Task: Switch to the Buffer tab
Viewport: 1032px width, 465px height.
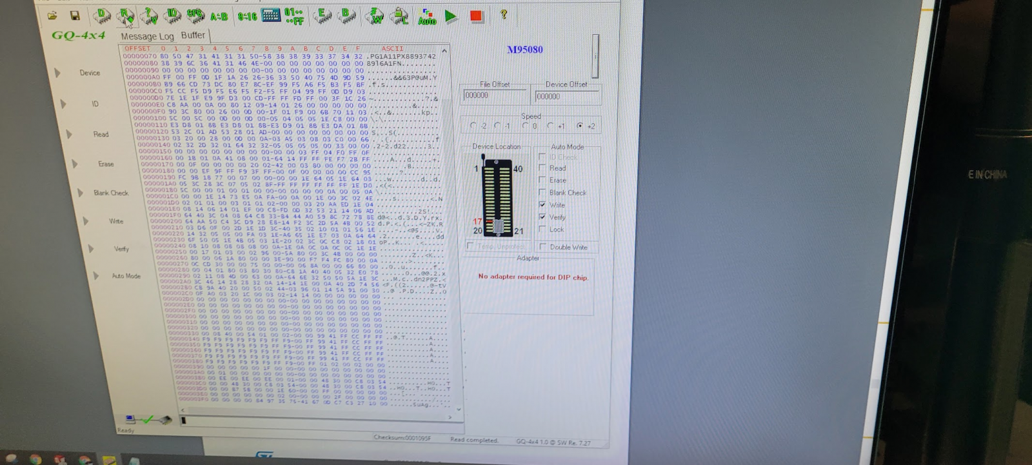Action: [x=193, y=35]
